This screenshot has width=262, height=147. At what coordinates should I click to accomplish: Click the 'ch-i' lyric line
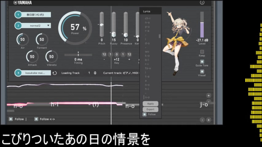(x=148, y=18)
